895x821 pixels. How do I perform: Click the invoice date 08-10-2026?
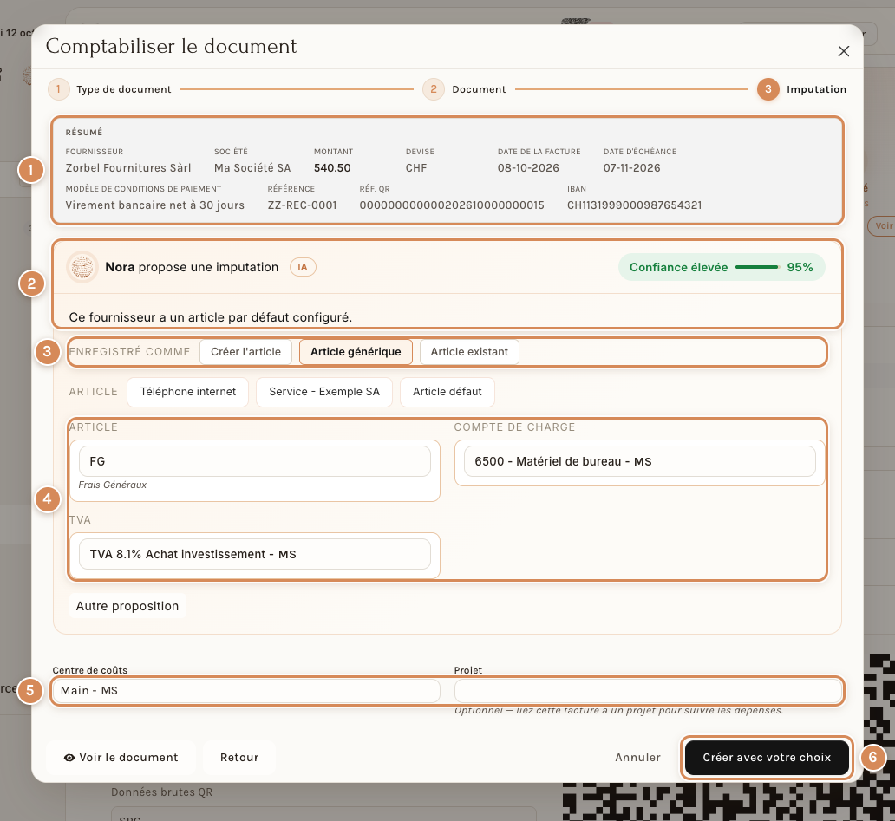528,167
